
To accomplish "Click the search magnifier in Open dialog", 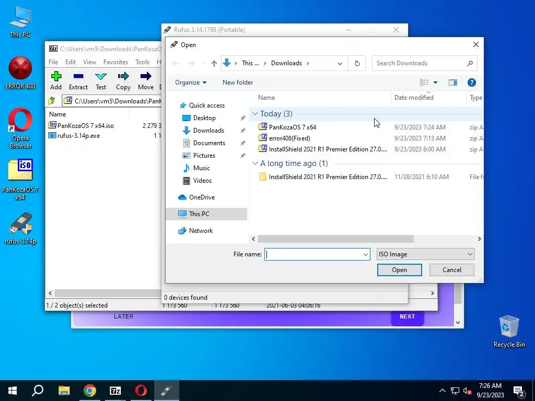I will (x=470, y=63).
